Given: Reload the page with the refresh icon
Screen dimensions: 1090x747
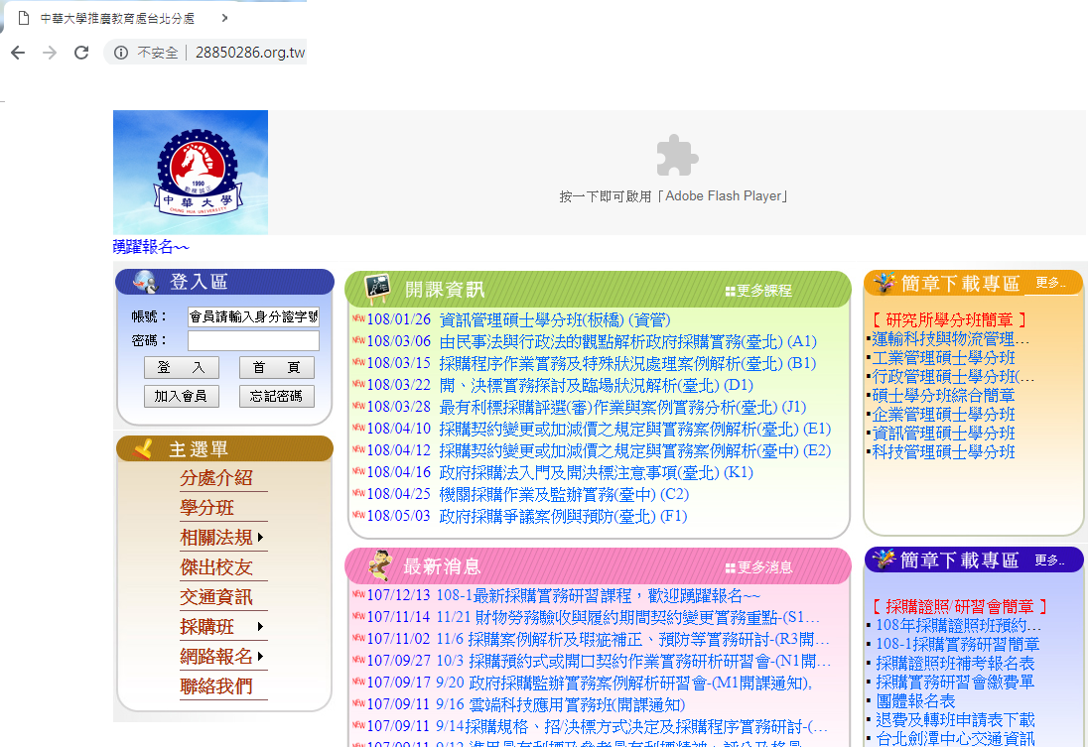Looking at the screenshot, I should click(81, 53).
